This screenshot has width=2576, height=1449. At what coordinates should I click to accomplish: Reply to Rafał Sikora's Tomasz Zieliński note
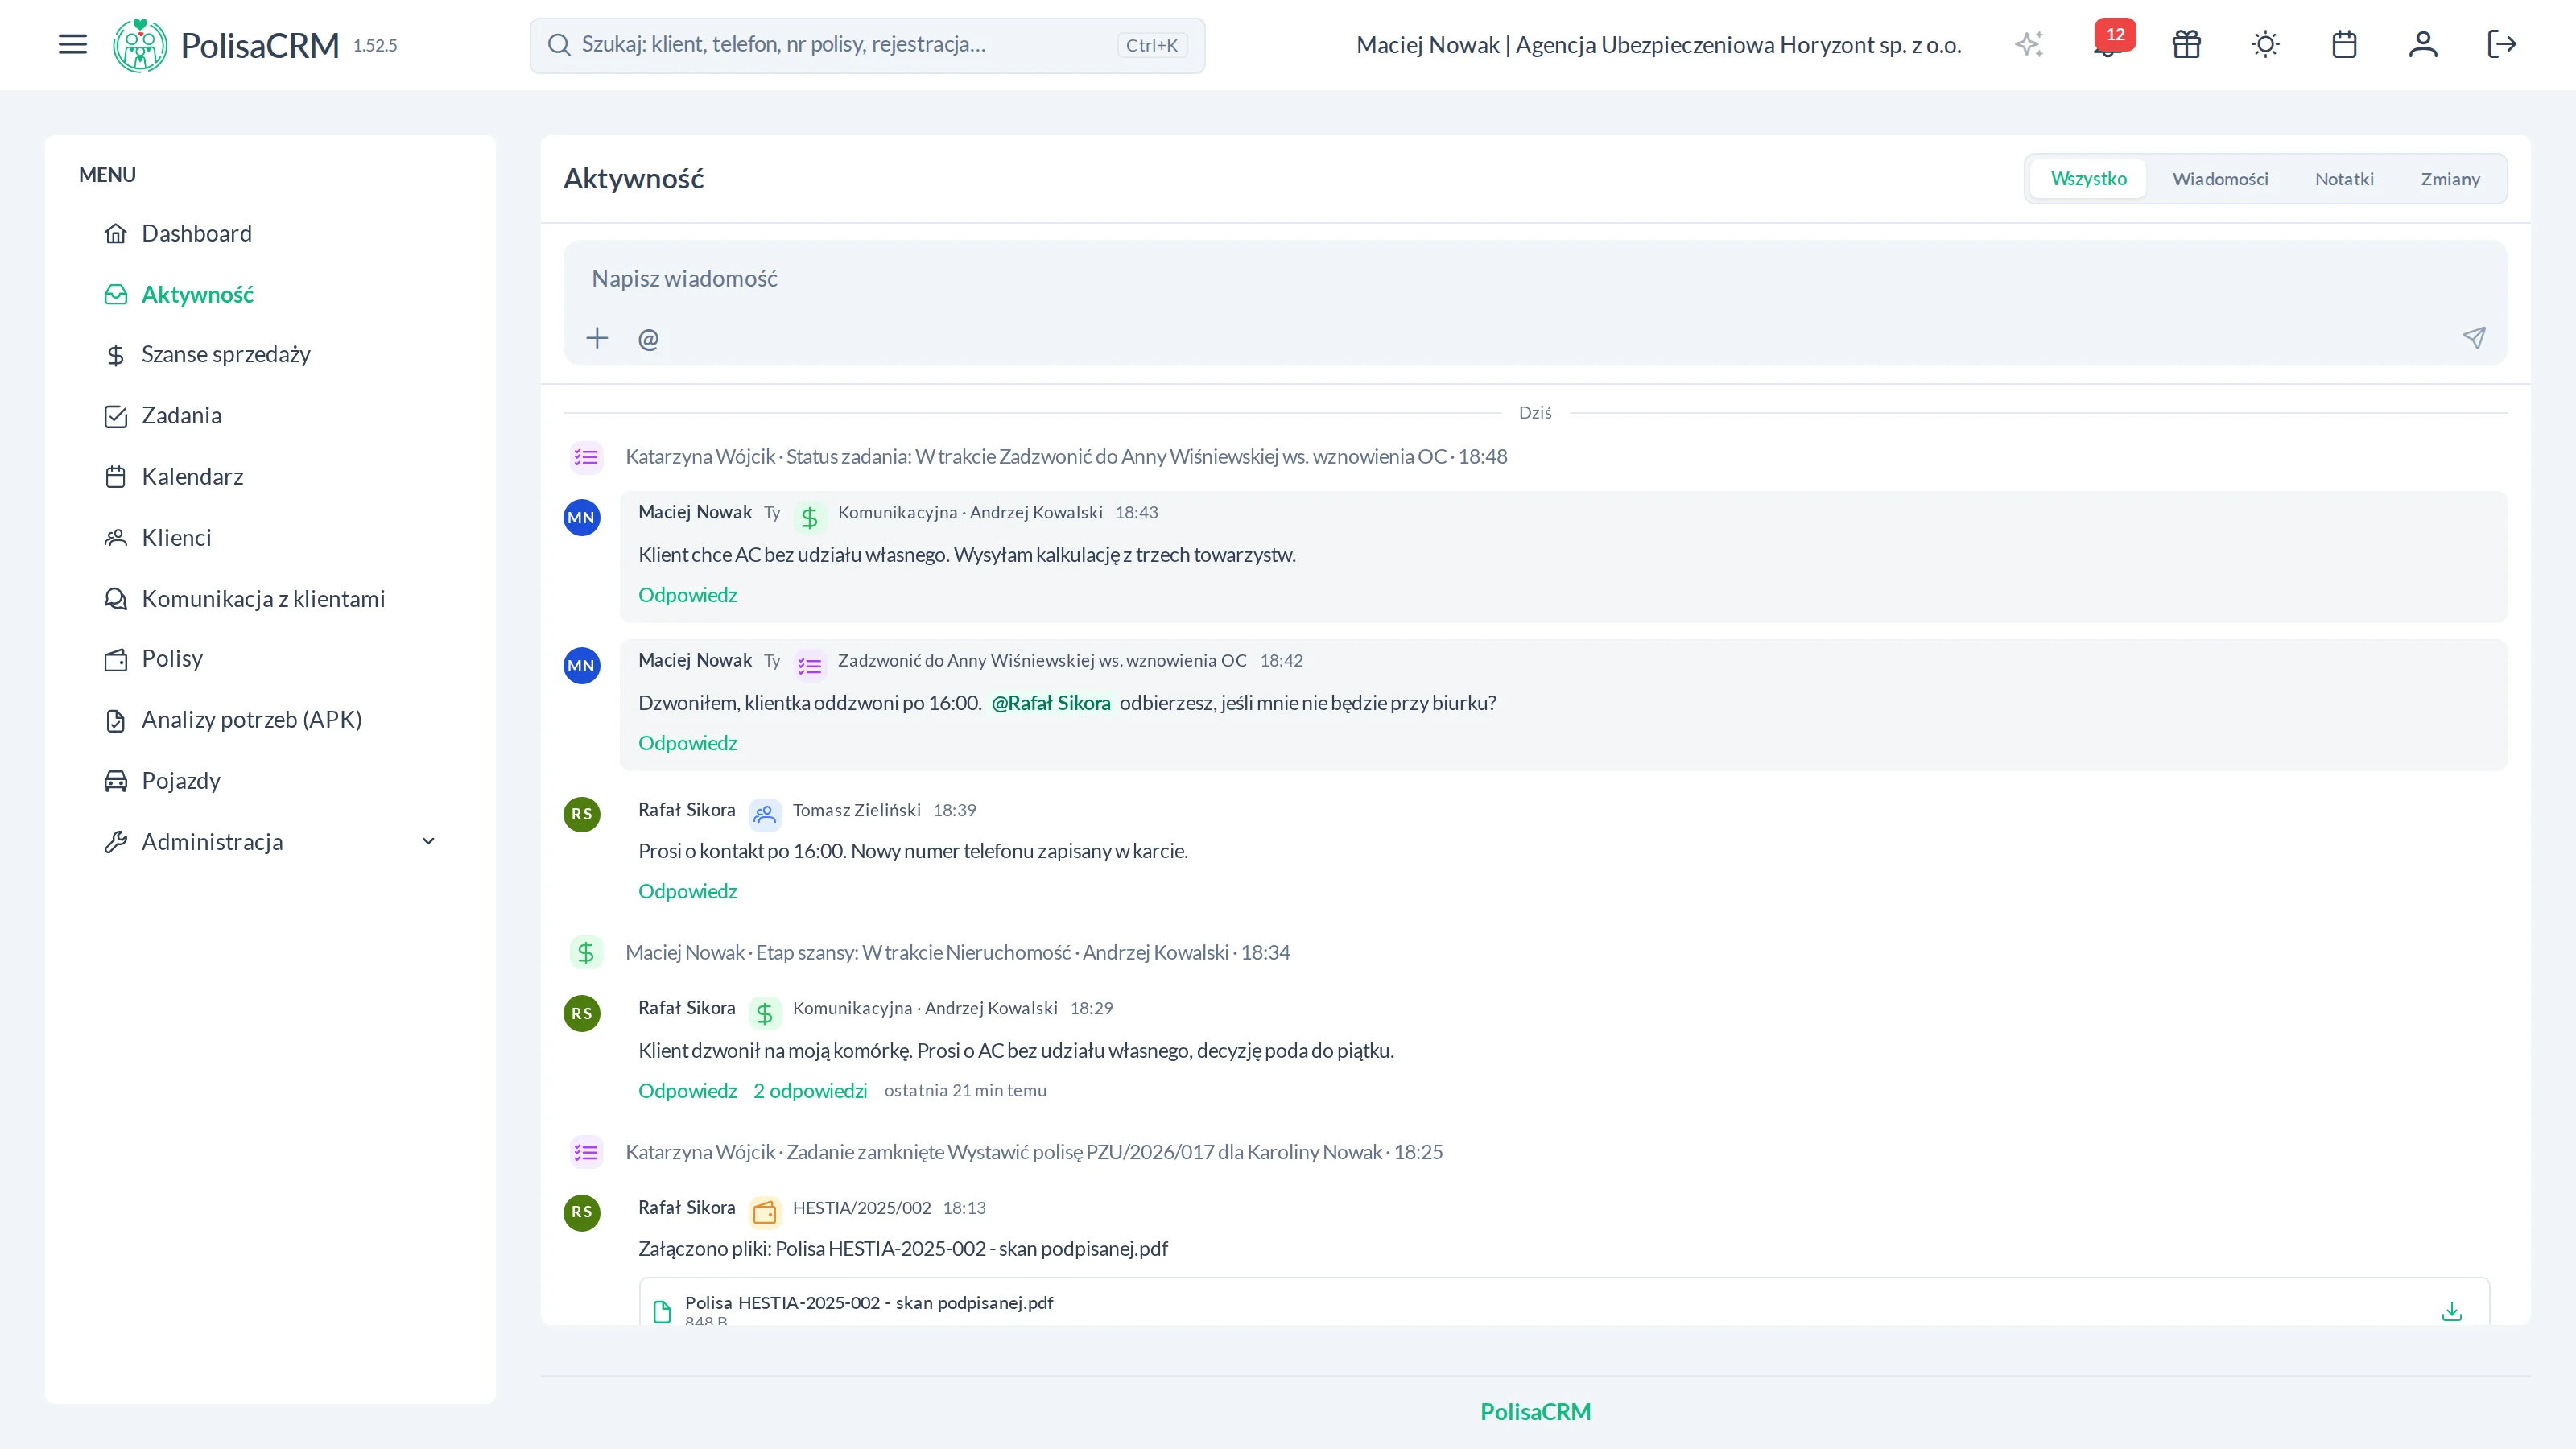[687, 891]
